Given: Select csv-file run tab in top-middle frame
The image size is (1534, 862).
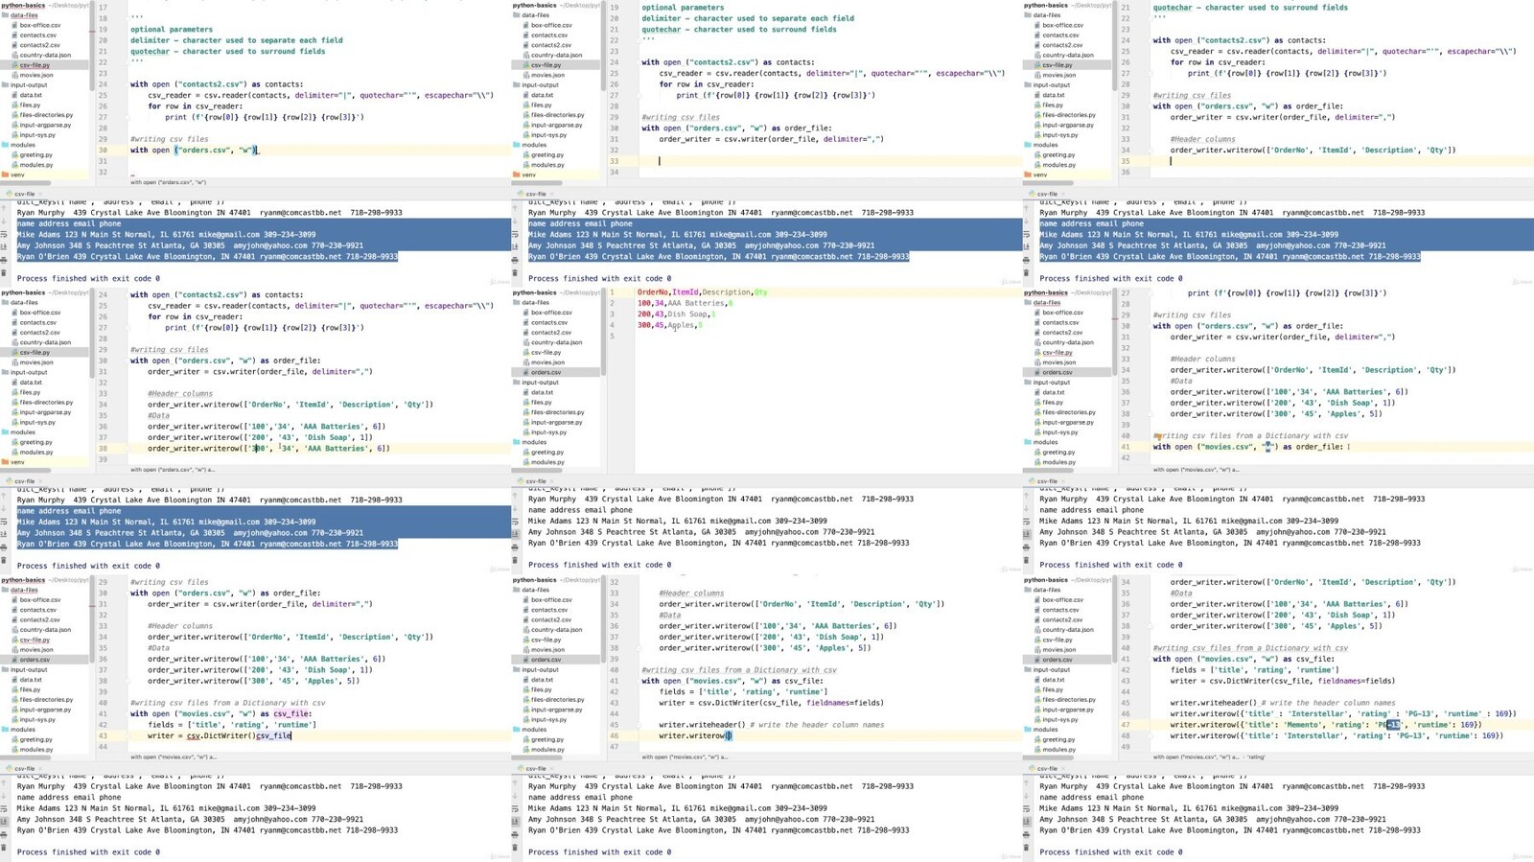Looking at the screenshot, I should click(535, 194).
